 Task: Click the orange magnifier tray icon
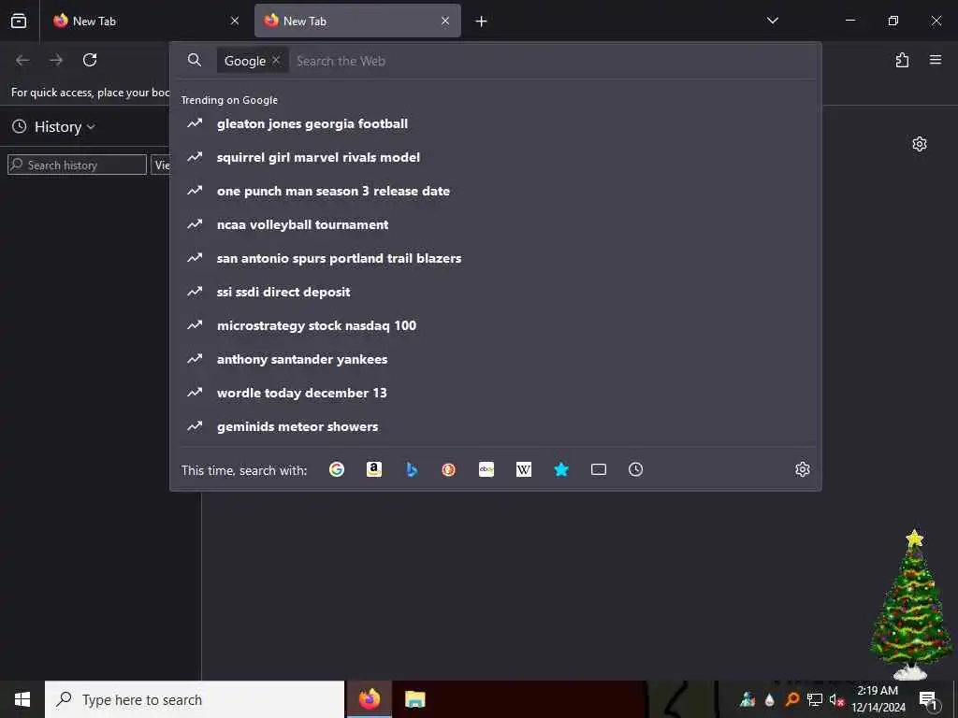792,699
